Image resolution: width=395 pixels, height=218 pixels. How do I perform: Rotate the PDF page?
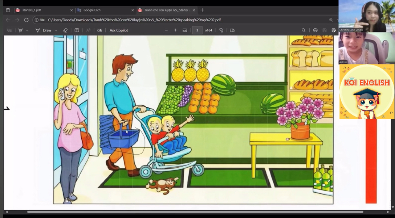coord(221,30)
